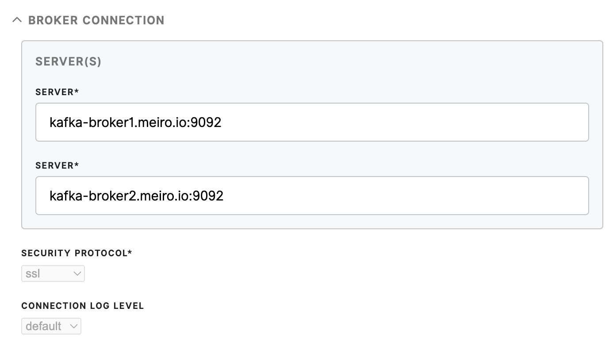Click the BROKER CONNECTION section header
The image size is (613, 339).
[96, 20]
